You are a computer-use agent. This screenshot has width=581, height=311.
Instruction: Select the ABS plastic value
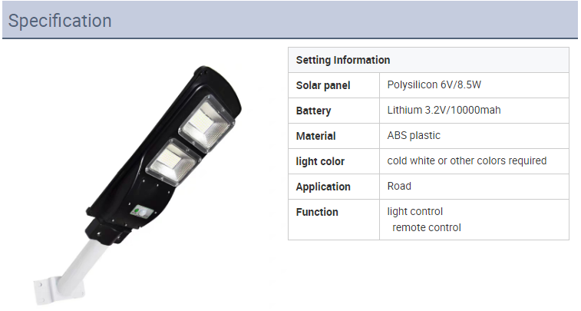click(x=414, y=135)
